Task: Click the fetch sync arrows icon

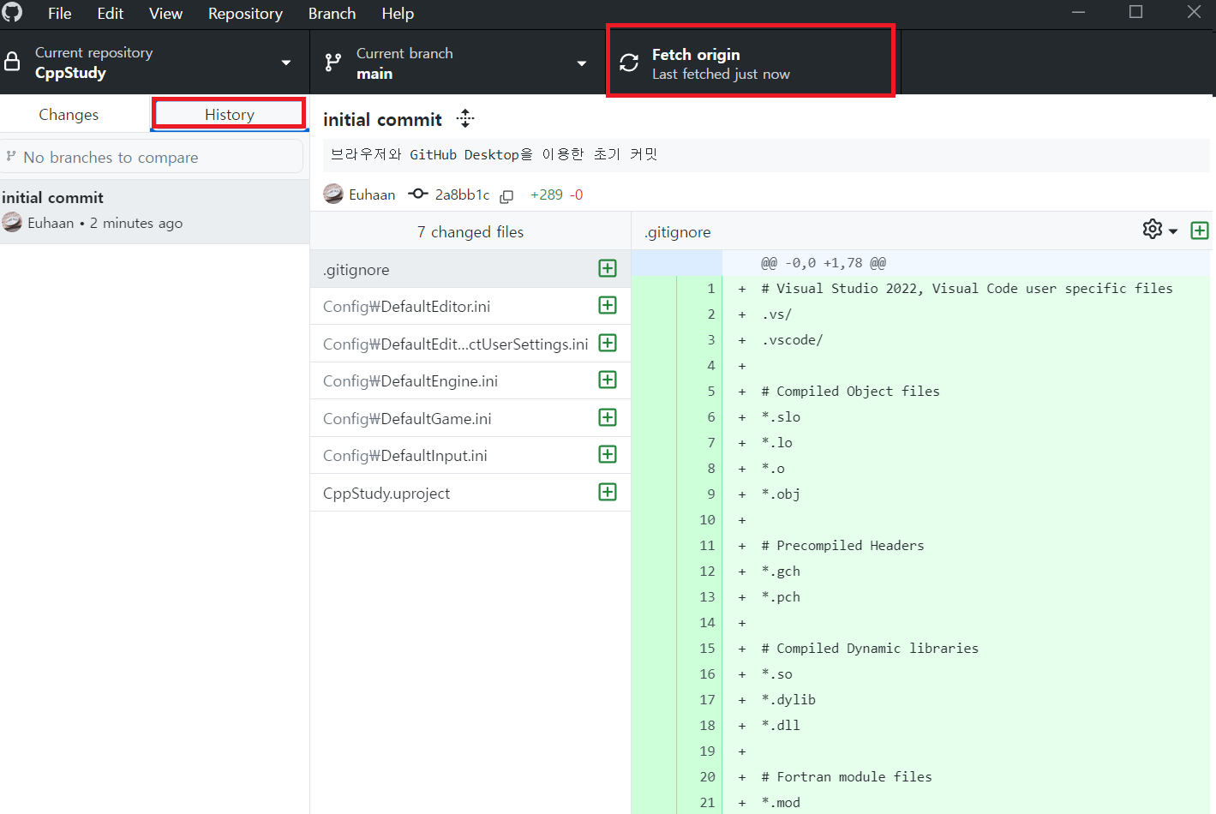Action: pos(629,63)
